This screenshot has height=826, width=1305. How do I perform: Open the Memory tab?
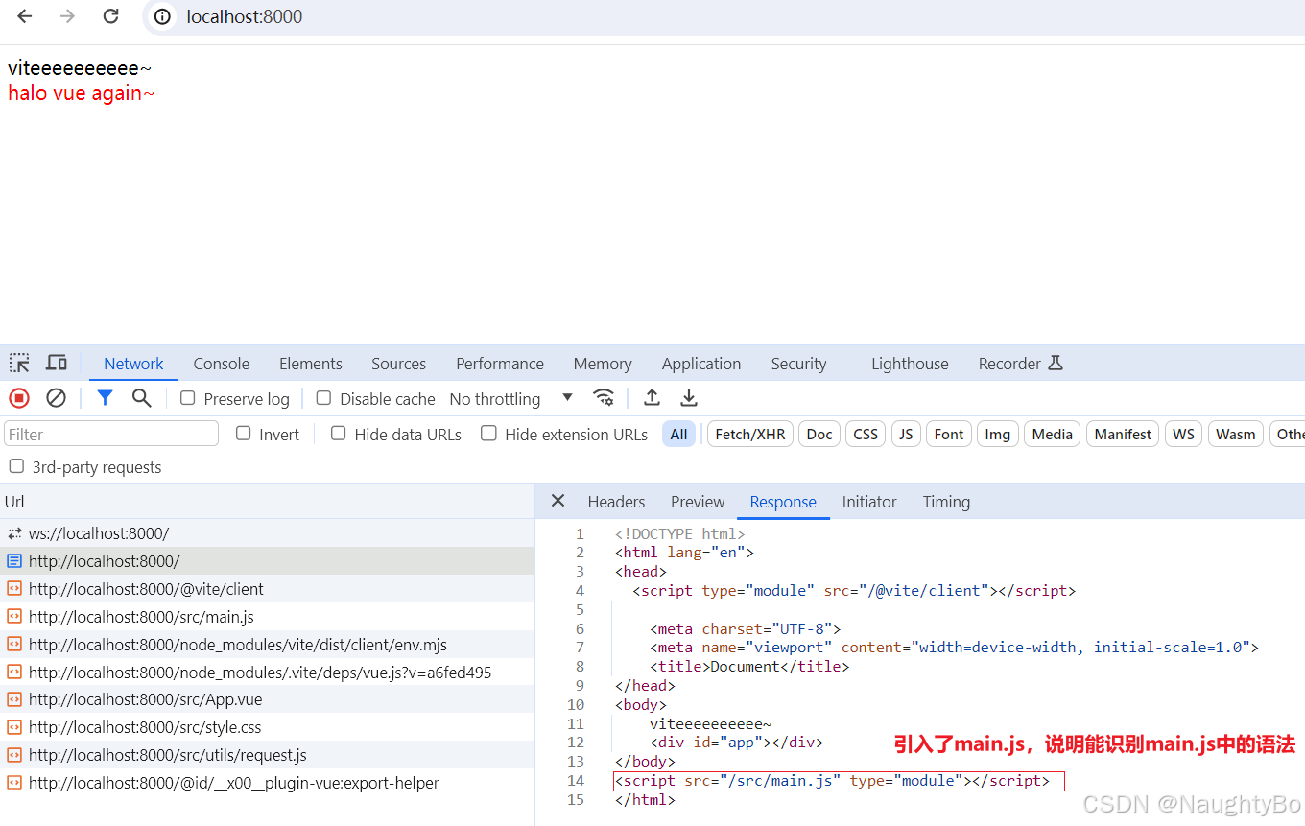[x=603, y=364]
